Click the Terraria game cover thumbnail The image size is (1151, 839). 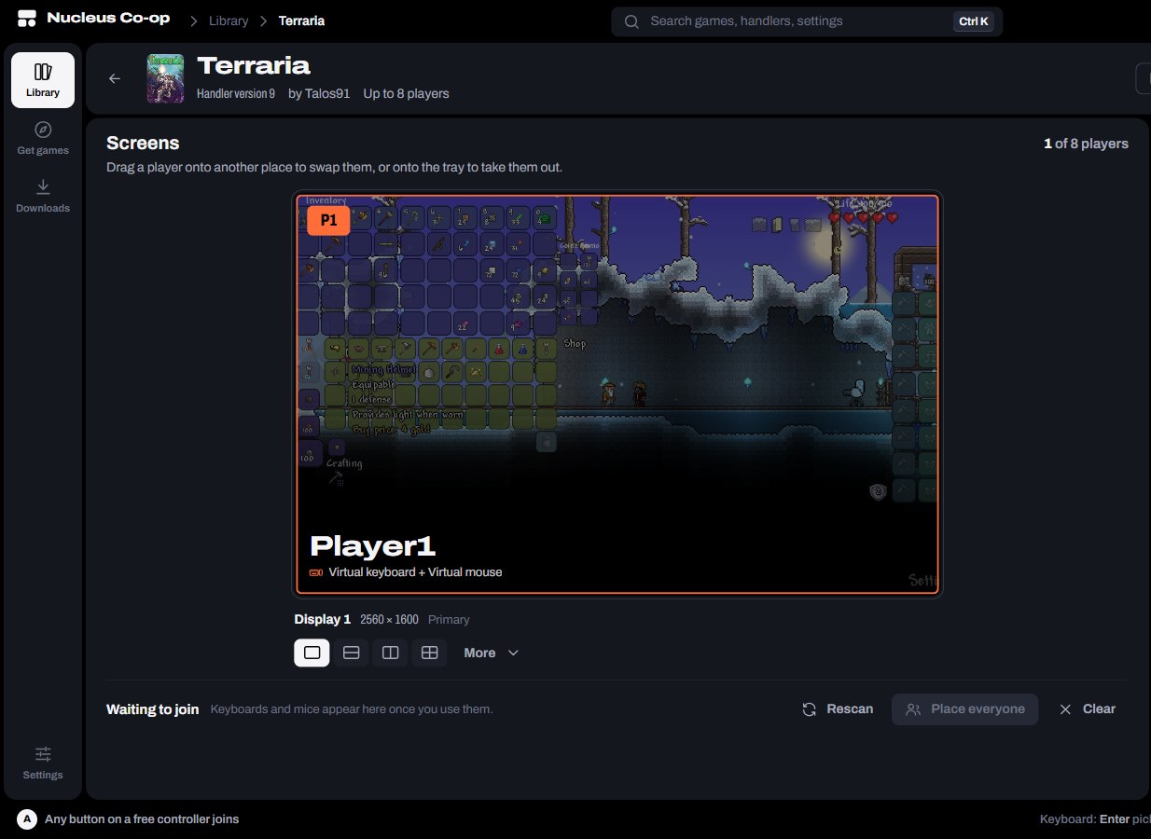165,78
